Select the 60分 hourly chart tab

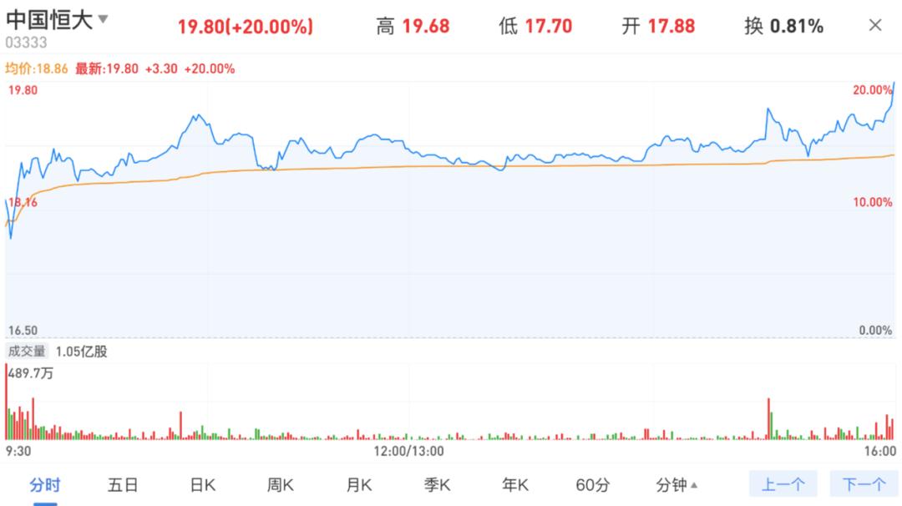pos(593,485)
